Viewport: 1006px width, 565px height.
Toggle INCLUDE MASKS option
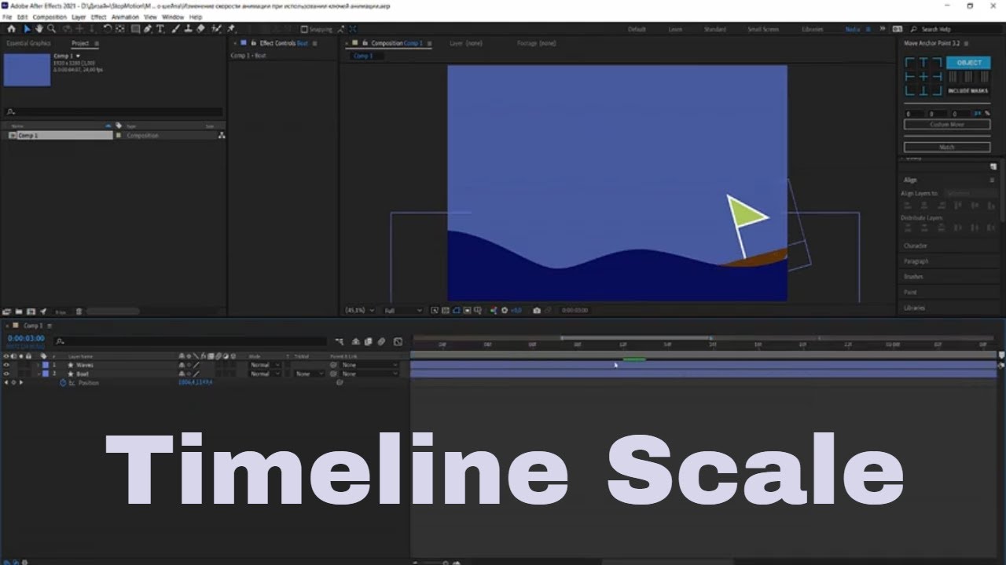click(x=968, y=91)
